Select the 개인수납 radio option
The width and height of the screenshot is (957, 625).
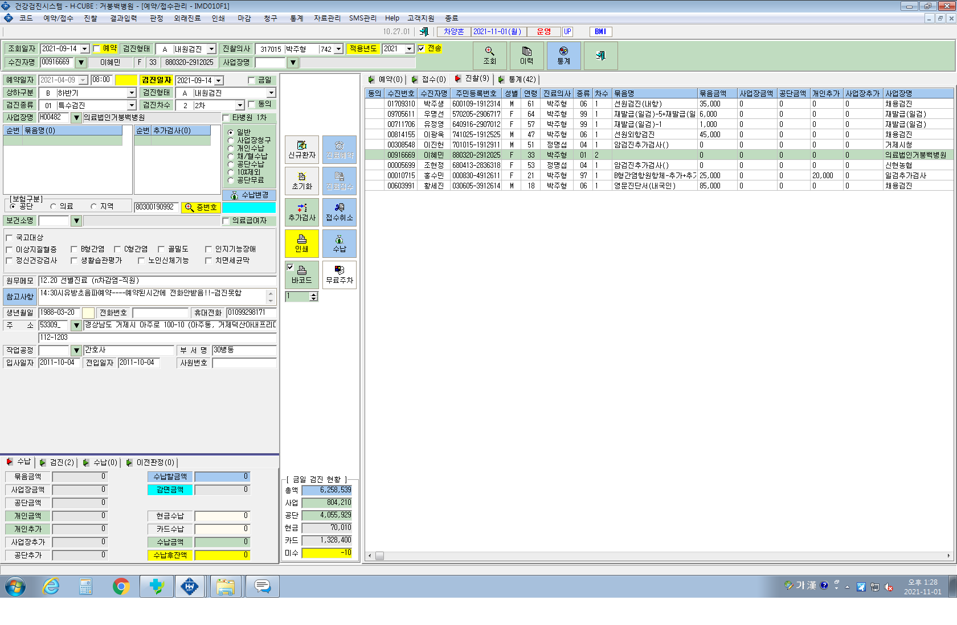(231, 148)
